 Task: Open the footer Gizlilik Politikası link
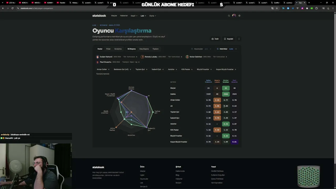coord(217,171)
